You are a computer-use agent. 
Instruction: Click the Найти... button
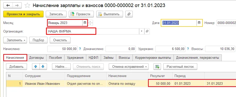[61, 66]
